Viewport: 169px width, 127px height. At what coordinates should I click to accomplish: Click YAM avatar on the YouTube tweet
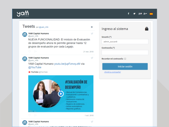[25, 59]
